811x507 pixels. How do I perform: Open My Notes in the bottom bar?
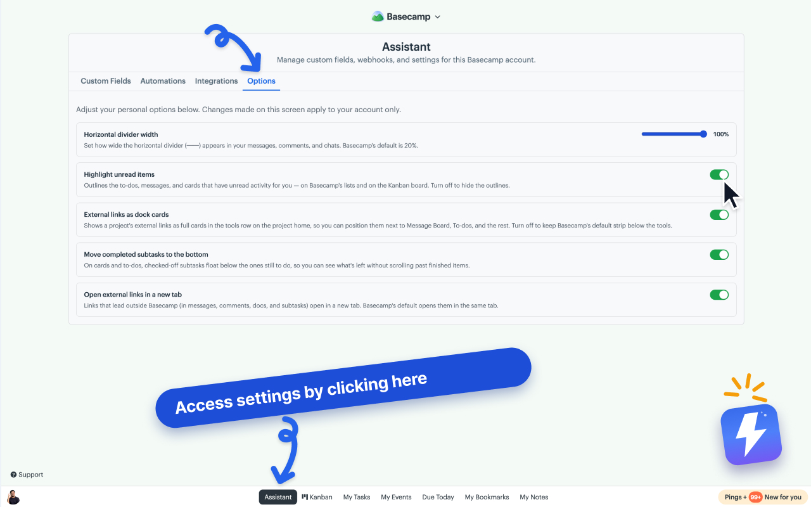click(x=533, y=497)
